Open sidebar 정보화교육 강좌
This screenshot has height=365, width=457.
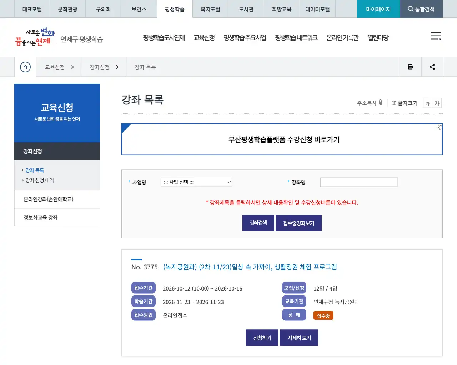pos(57,217)
